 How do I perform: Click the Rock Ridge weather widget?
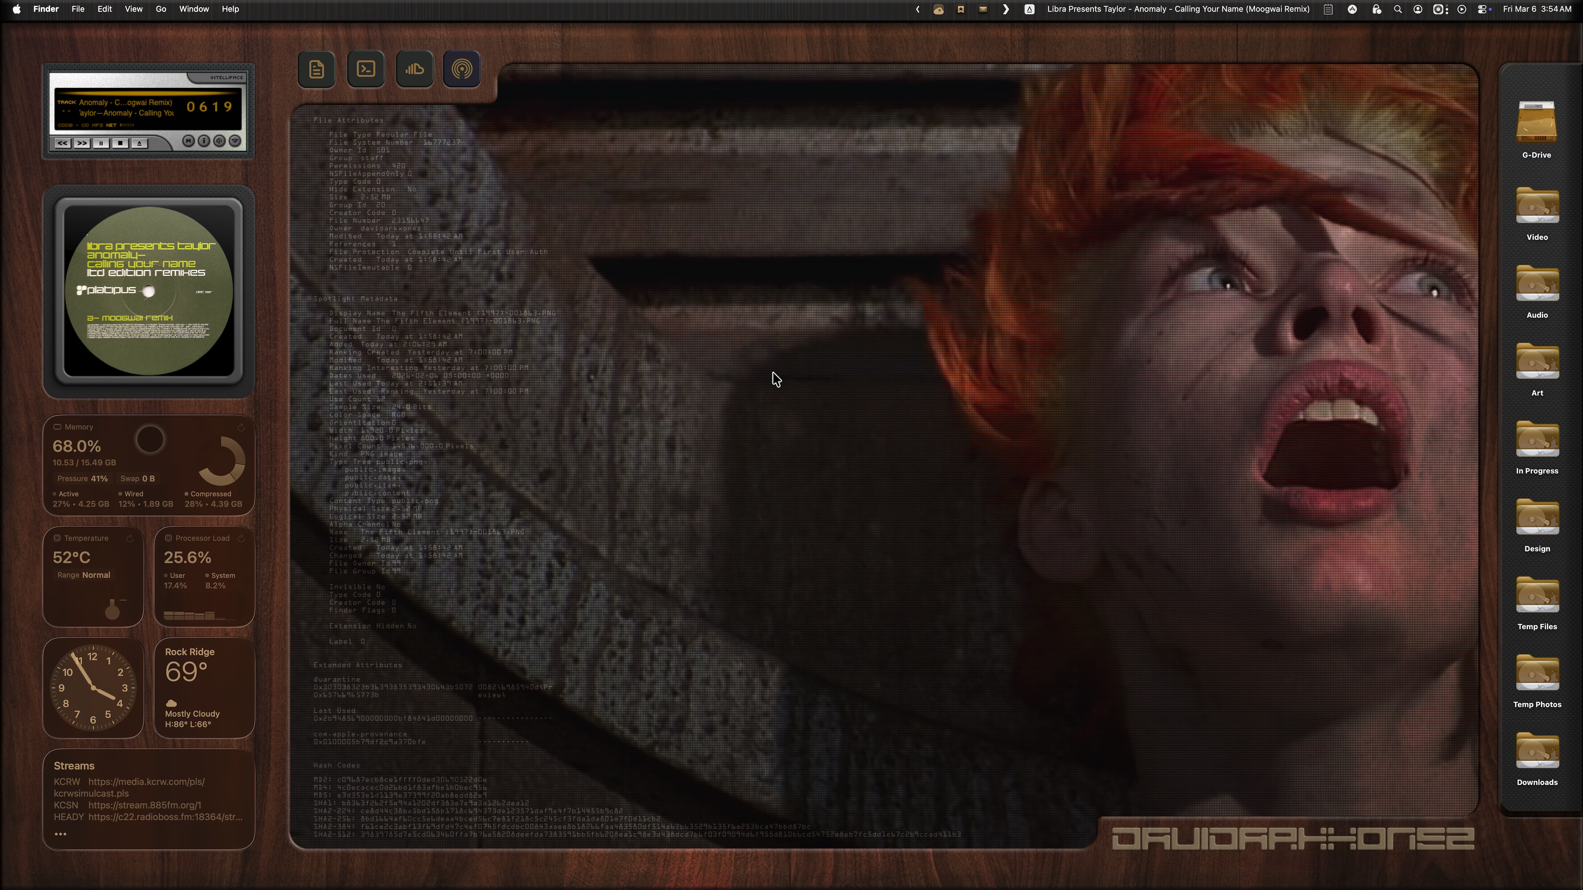[204, 687]
